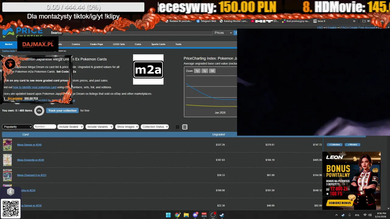Open the FAQ link
This screenshot has width=390, height=219.
click(344, 27)
